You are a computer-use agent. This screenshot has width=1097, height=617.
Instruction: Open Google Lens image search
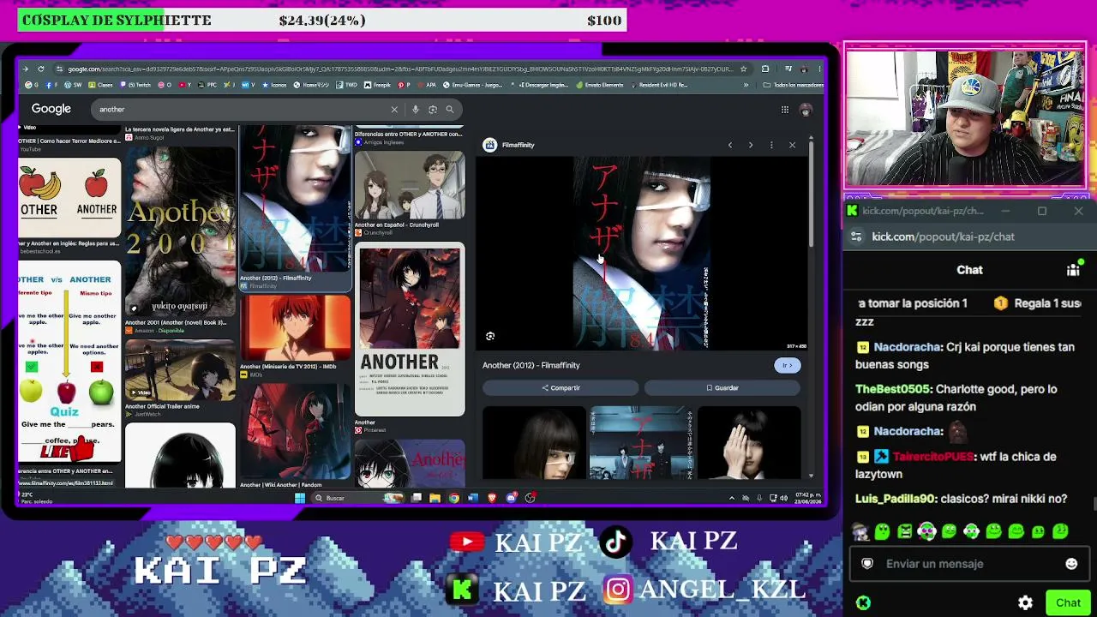433,110
